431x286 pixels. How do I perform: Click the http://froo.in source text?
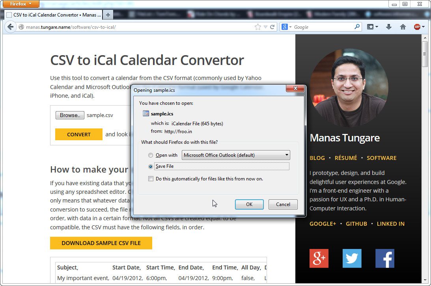tap(178, 132)
